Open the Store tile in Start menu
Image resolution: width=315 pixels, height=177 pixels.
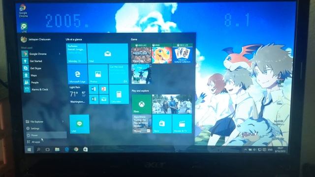coord(162,123)
